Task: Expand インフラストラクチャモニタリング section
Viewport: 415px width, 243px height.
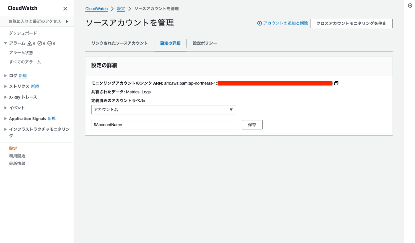Action: click(x=5, y=129)
